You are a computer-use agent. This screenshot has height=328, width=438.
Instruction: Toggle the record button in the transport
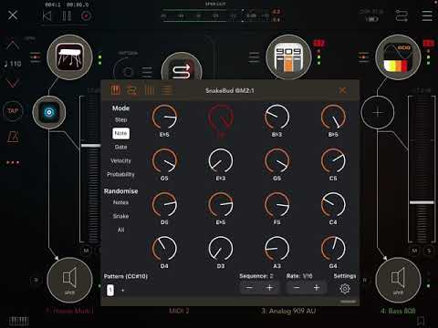click(86, 15)
